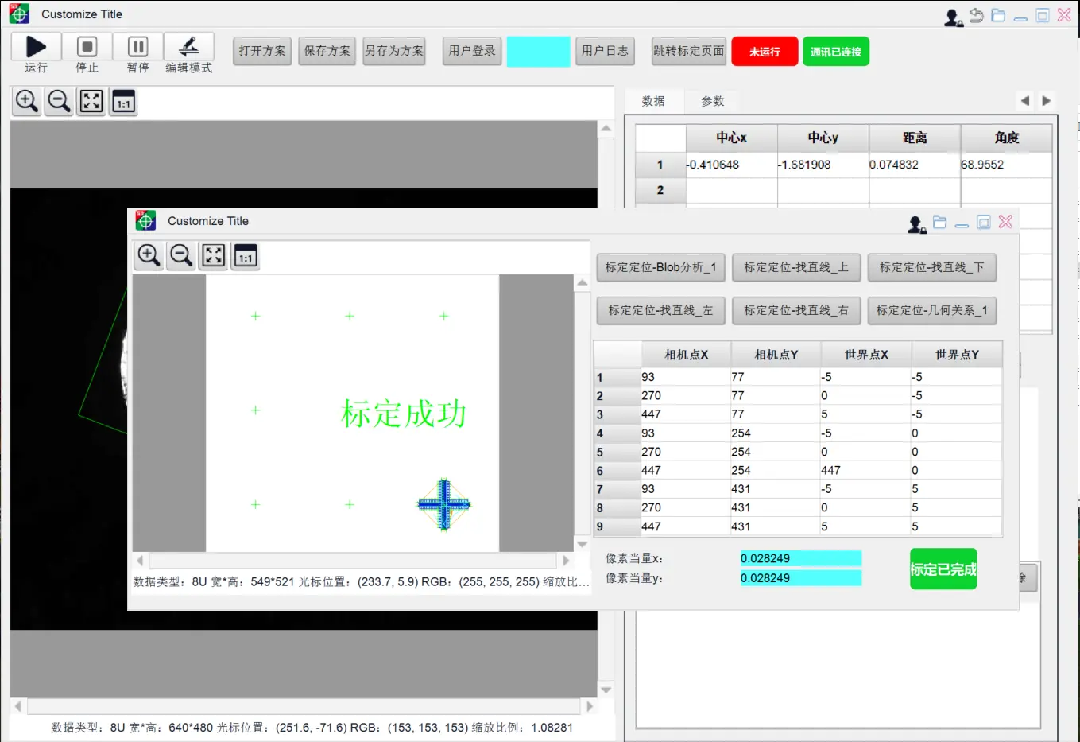1080x742 pixels.
Task: Select 标定定位-找直线_左 button
Action: point(661,310)
